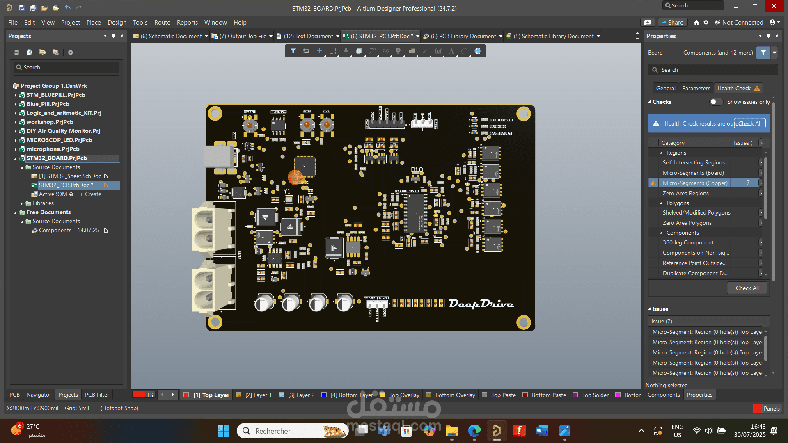Open the snap options magnet icon
788x443 pixels.
306,51
